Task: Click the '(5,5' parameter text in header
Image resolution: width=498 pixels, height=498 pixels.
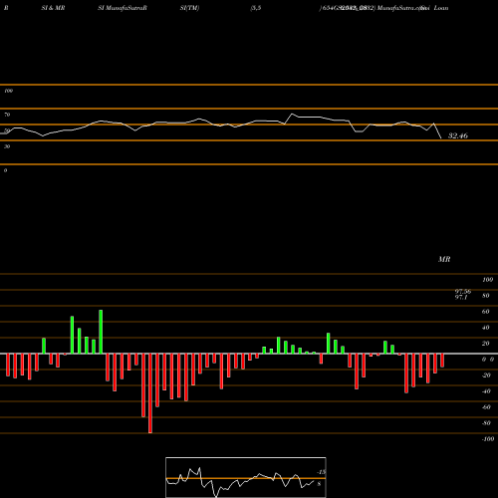Action: [x=256, y=8]
